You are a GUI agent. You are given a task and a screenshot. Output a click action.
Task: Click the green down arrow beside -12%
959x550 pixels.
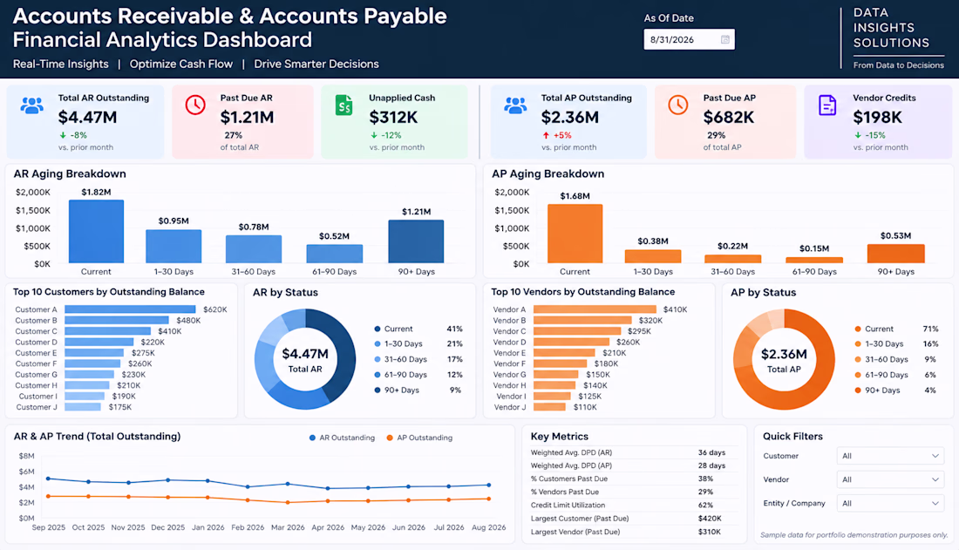(374, 135)
